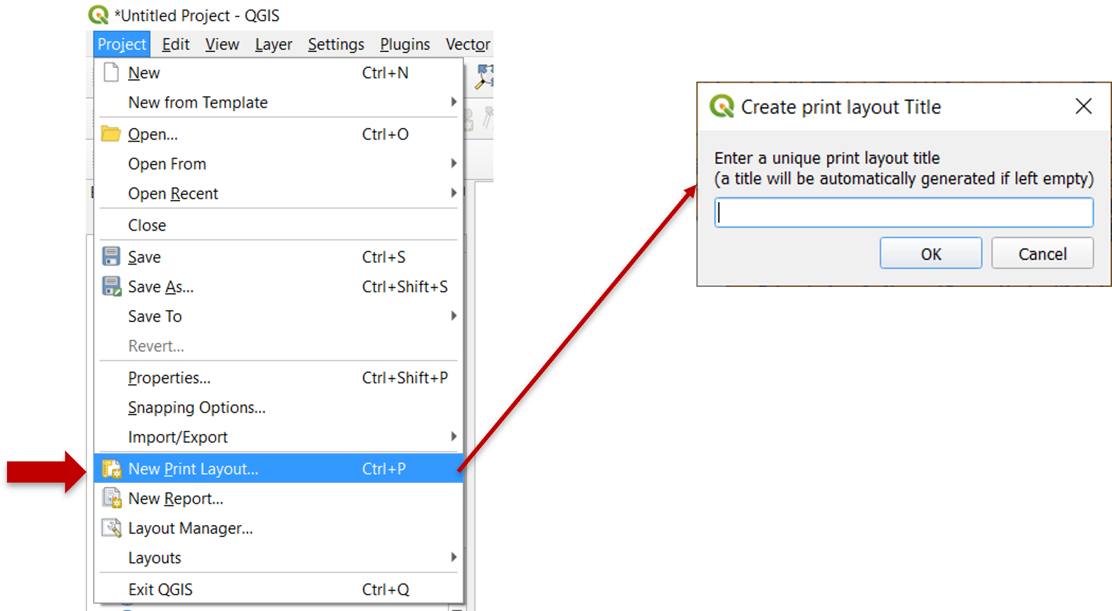Choose New Report... entry

coord(278,499)
